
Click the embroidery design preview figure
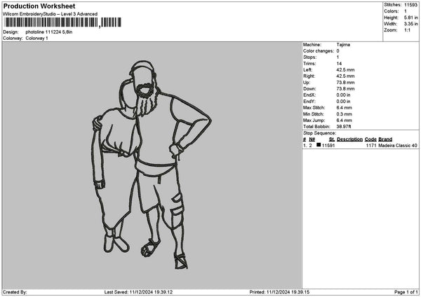[152, 165]
